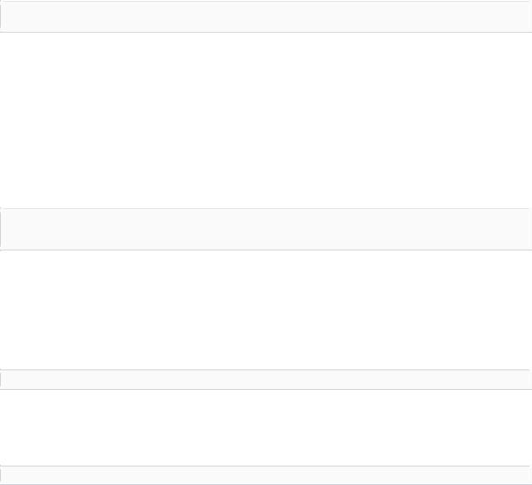Viewport: 532px width, 485px height.
Task: Click the divider line above the bottom band
Action: coord(266,466)
